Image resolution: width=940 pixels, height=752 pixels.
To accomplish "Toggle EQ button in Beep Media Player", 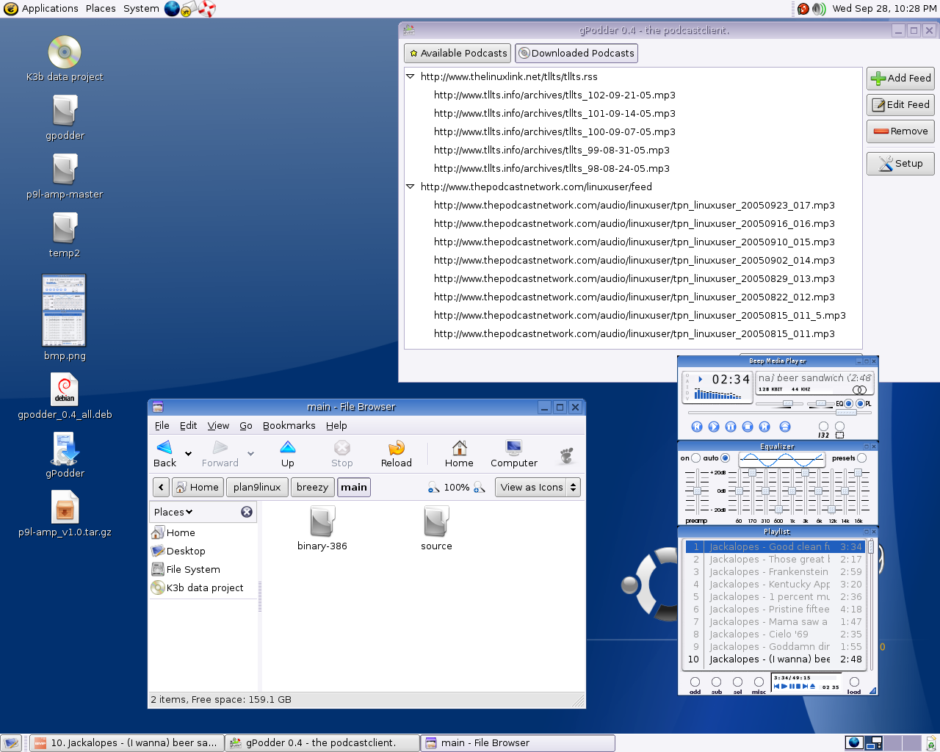I will tap(848, 403).
